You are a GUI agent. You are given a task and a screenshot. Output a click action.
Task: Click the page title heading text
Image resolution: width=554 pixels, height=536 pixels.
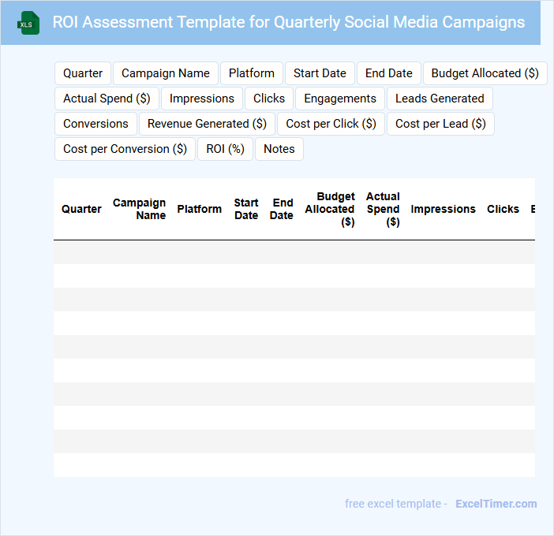[288, 22]
